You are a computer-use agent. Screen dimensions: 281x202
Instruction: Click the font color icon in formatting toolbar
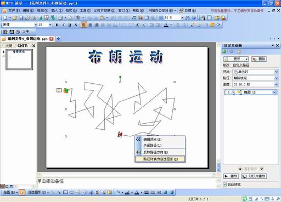[166, 25]
